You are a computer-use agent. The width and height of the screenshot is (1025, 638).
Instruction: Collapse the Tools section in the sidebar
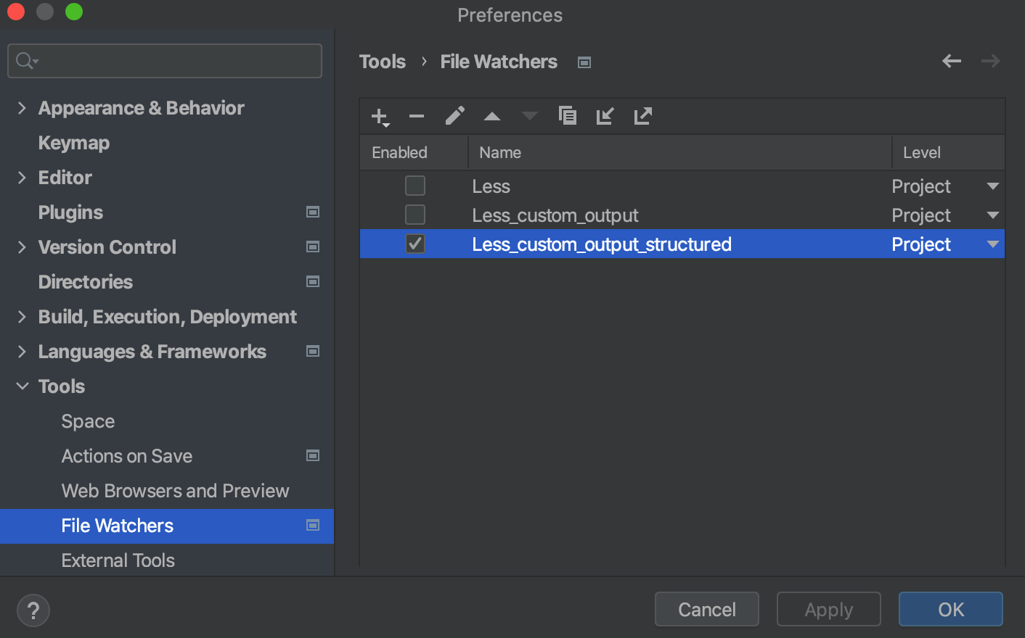coord(22,386)
